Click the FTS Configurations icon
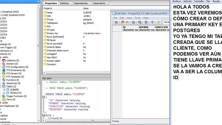Image resolution: width=222 pixels, height=125 pixels. (4, 67)
